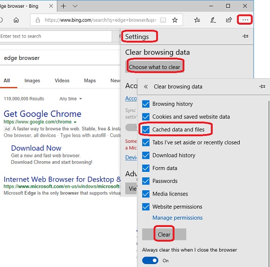Open the Download Now link
The image size is (270, 267).
36,148
